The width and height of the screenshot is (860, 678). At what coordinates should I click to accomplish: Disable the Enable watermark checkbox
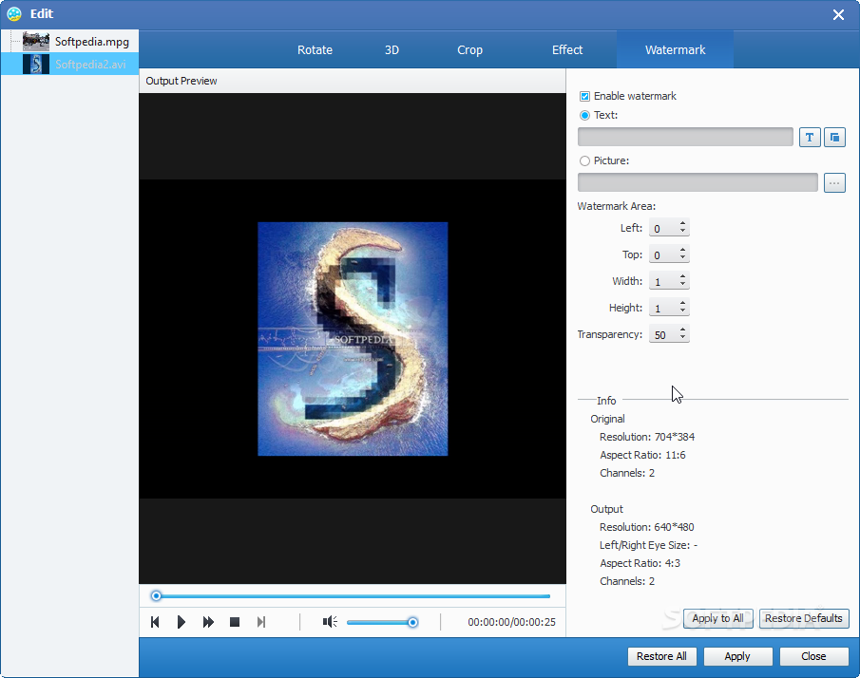(584, 97)
